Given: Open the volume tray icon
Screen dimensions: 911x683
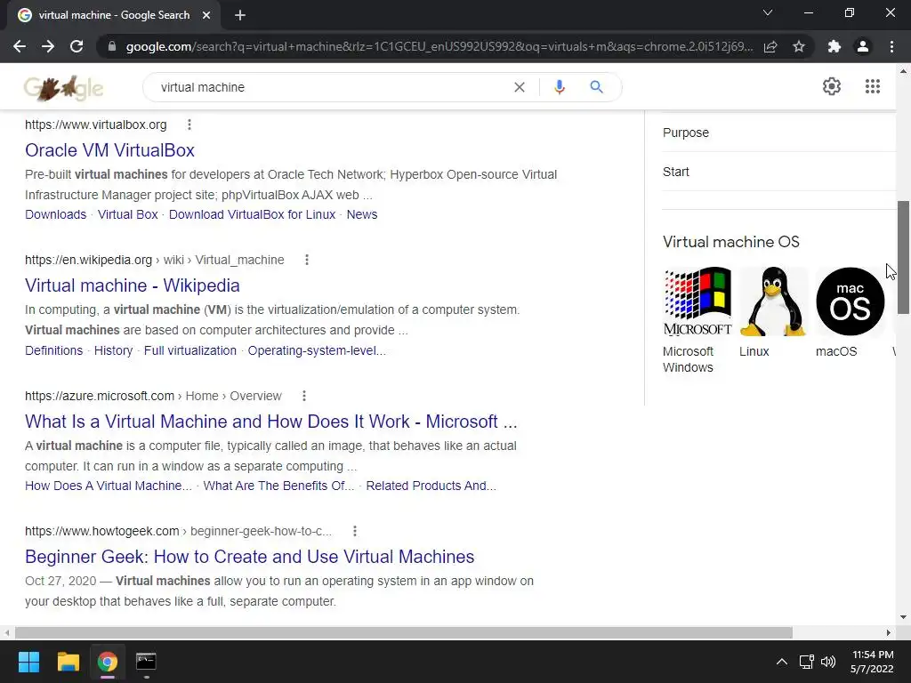Looking at the screenshot, I should coord(828,662).
